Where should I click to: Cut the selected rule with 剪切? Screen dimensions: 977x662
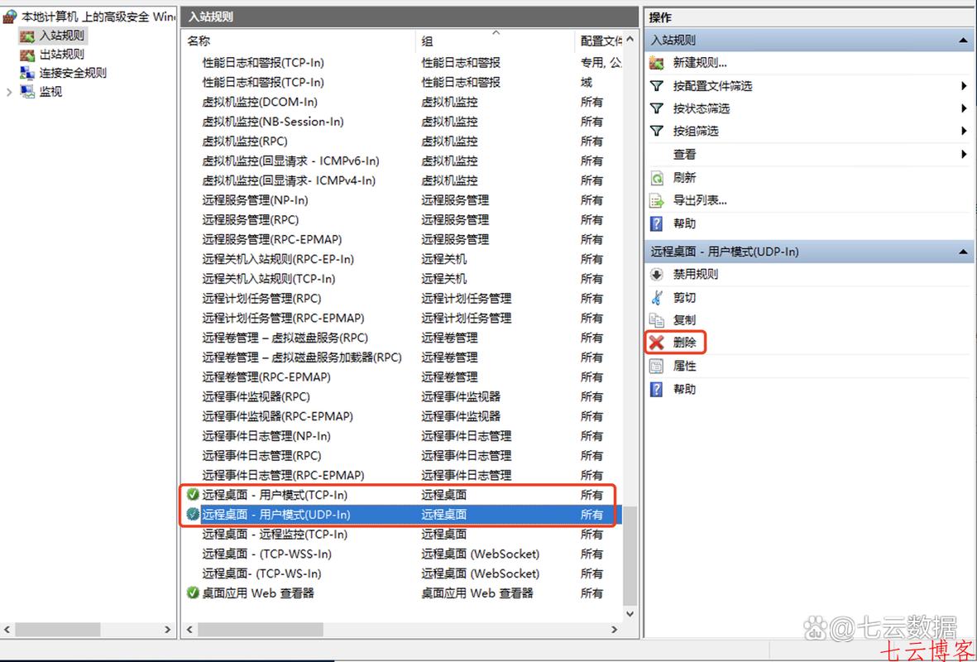[x=683, y=297]
